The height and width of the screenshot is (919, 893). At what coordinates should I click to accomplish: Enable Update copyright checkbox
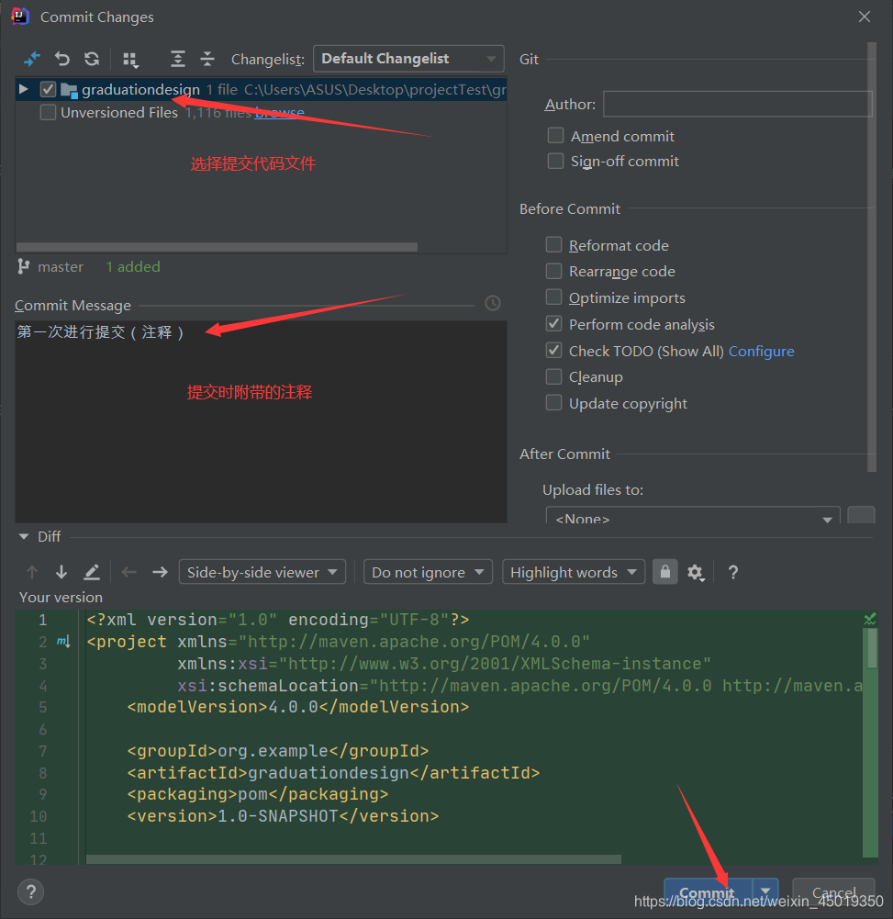pos(553,403)
